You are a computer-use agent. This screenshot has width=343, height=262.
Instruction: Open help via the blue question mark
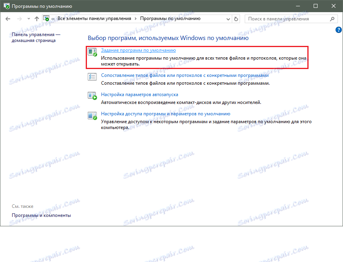click(x=338, y=30)
